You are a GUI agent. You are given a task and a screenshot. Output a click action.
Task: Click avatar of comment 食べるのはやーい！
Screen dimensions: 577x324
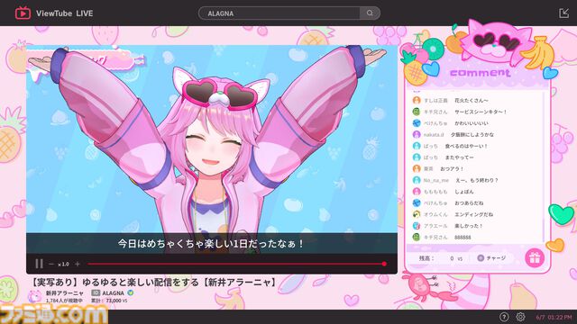tap(417, 146)
